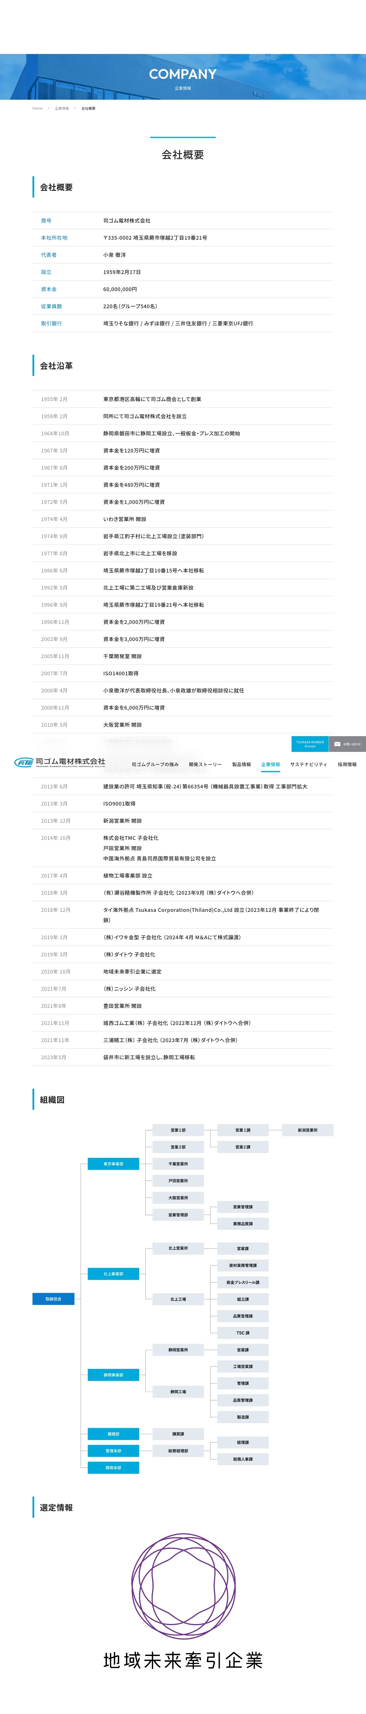Click the 新潟営業所 box in org chart
Screen dimensions: 366x1714
pyautogui.click(x=308, y=1130)
